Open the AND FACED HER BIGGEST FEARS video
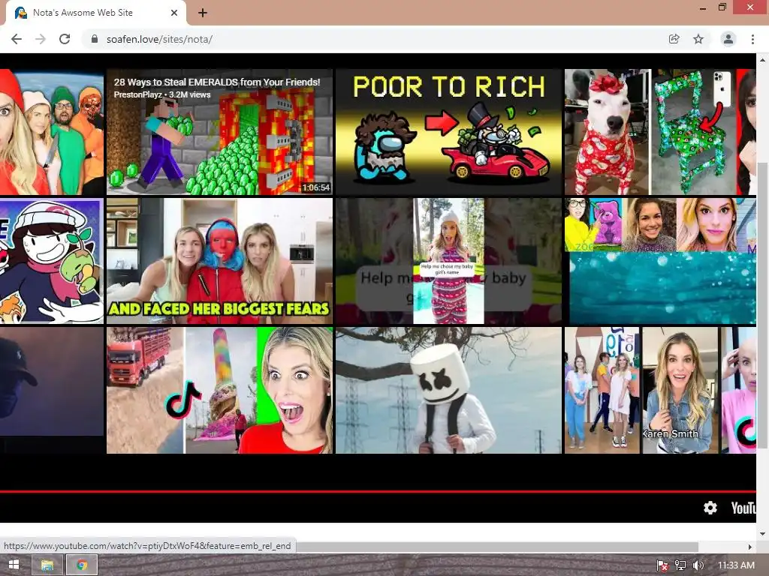This screenshot has height=576, width=769. 219,261
